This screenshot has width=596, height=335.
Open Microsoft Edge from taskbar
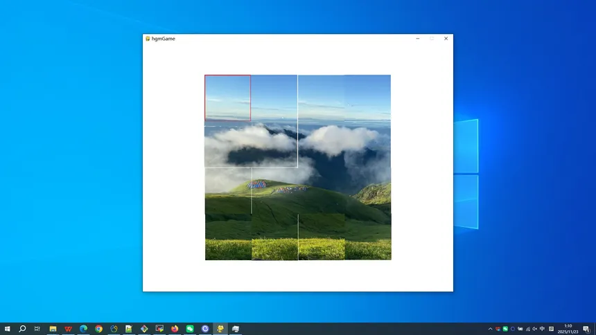tap(83, 329)
